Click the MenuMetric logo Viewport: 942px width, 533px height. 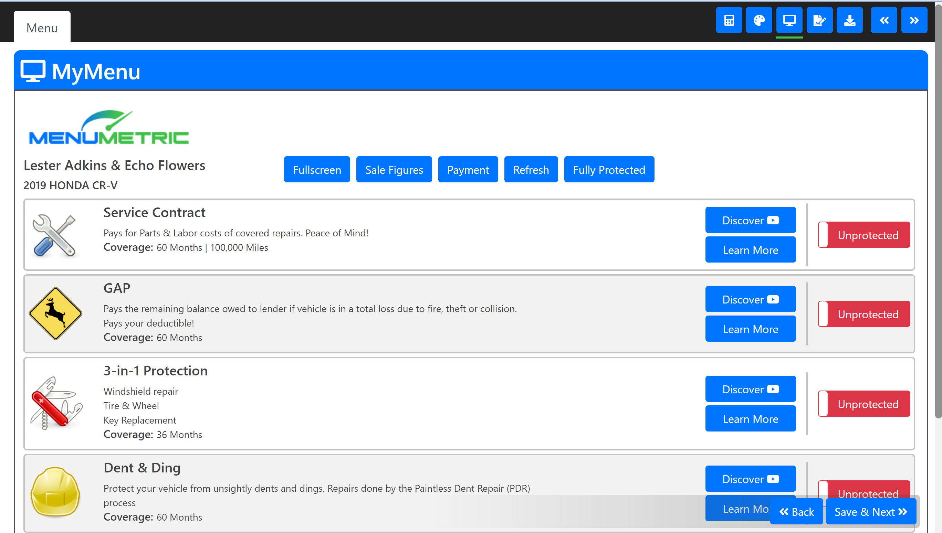coord(109,127)
